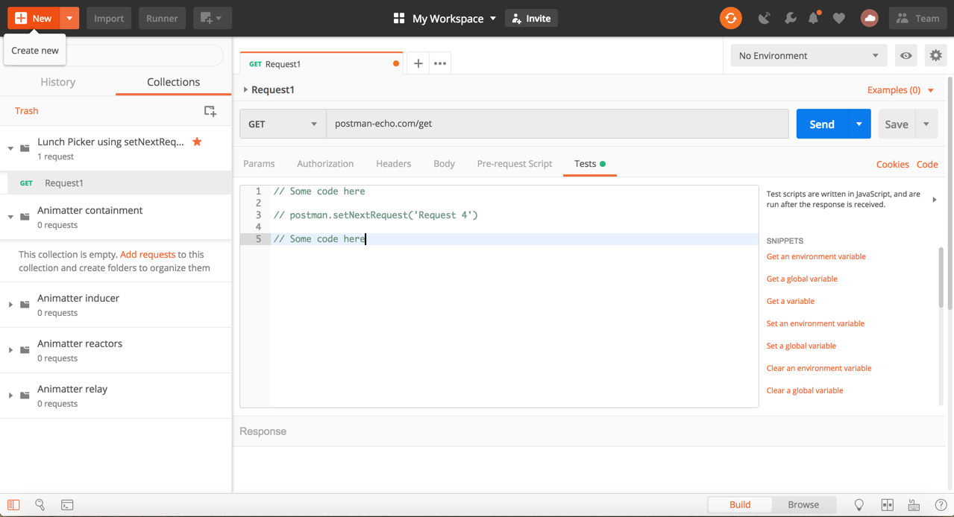Click the Bootcamp lightbulb icon
Viewport: 954px width, 517px height.
pyautogui.click(x=859, y=505)
